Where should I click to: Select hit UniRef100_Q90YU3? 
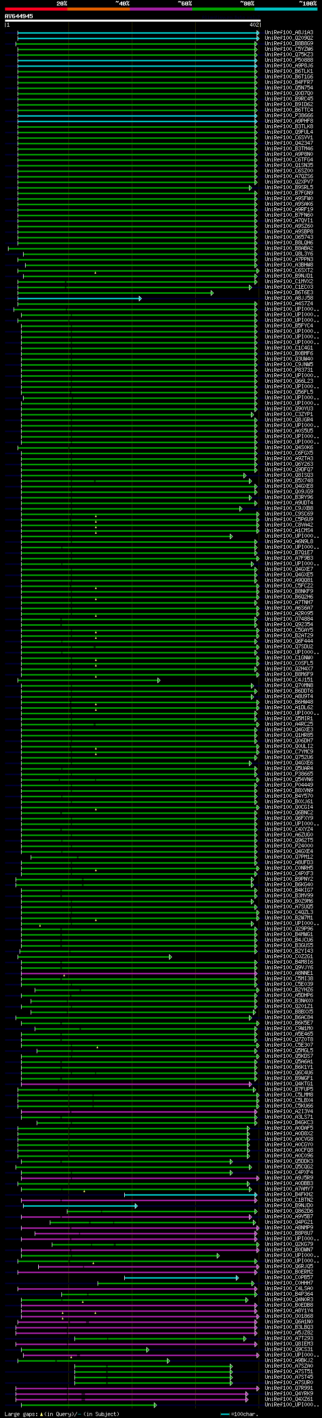click(x=289, y=409)
